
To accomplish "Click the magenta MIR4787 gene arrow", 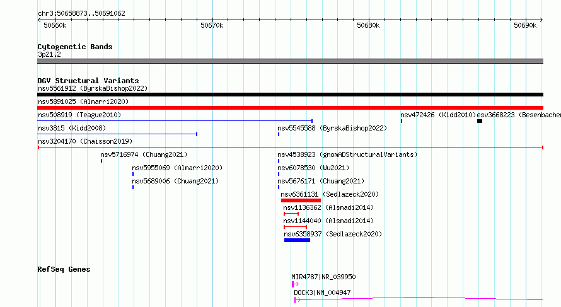I will tap(295, 284).
